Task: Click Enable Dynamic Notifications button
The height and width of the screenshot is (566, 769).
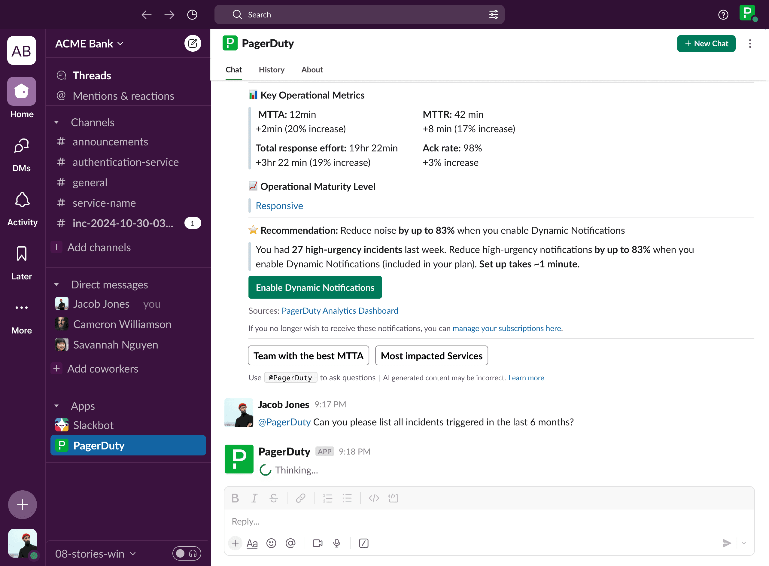Action: pos(315,287)
